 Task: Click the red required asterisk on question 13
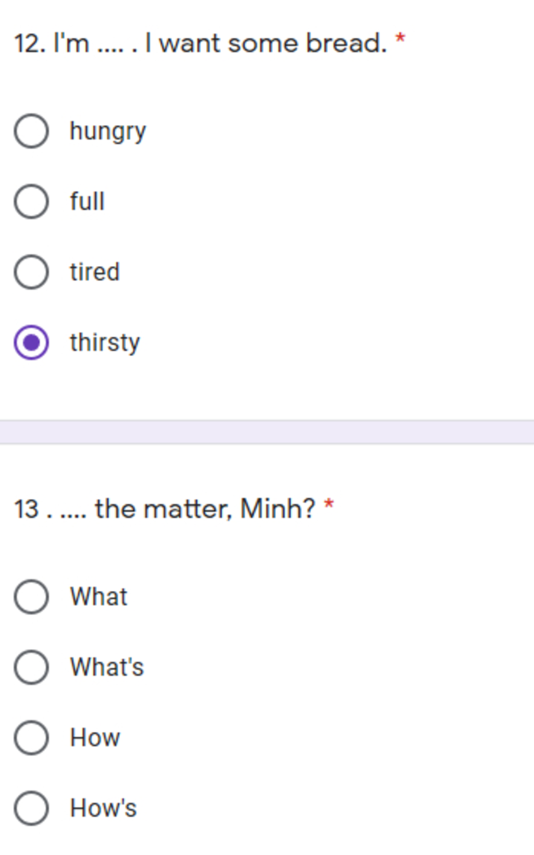pos(329,504)
